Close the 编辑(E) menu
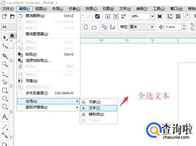The image size is (196, 146). 24,9
